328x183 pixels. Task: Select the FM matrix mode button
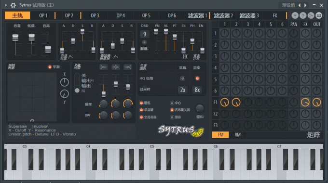click(x=220, y=135)
